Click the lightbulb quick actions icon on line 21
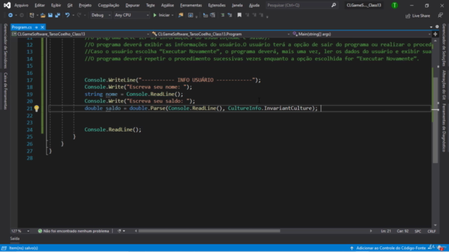This screenshot has height=252, width=449. pyautogui.click(x=36, y=108)
